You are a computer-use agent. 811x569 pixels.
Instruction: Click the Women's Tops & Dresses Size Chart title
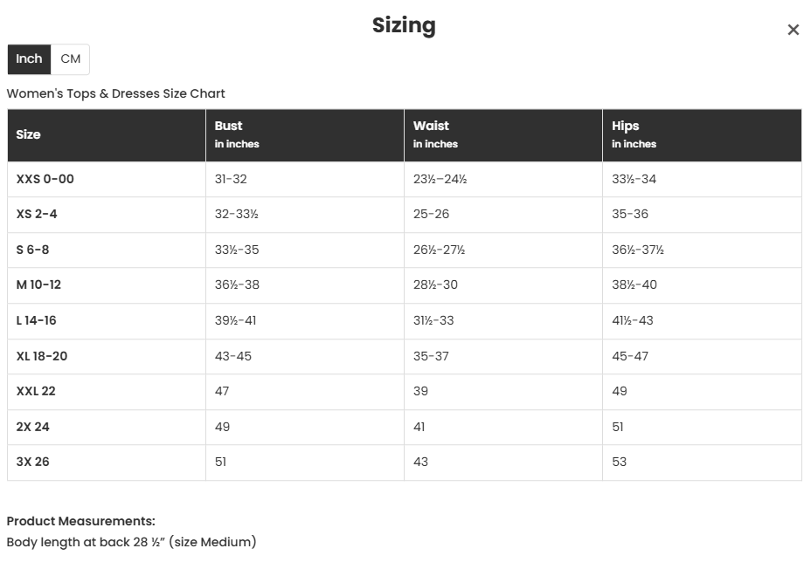[x=116, y=93]
